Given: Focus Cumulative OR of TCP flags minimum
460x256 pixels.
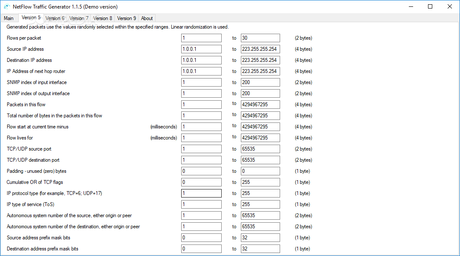Looking at the screenshot, I should (201, 182).
